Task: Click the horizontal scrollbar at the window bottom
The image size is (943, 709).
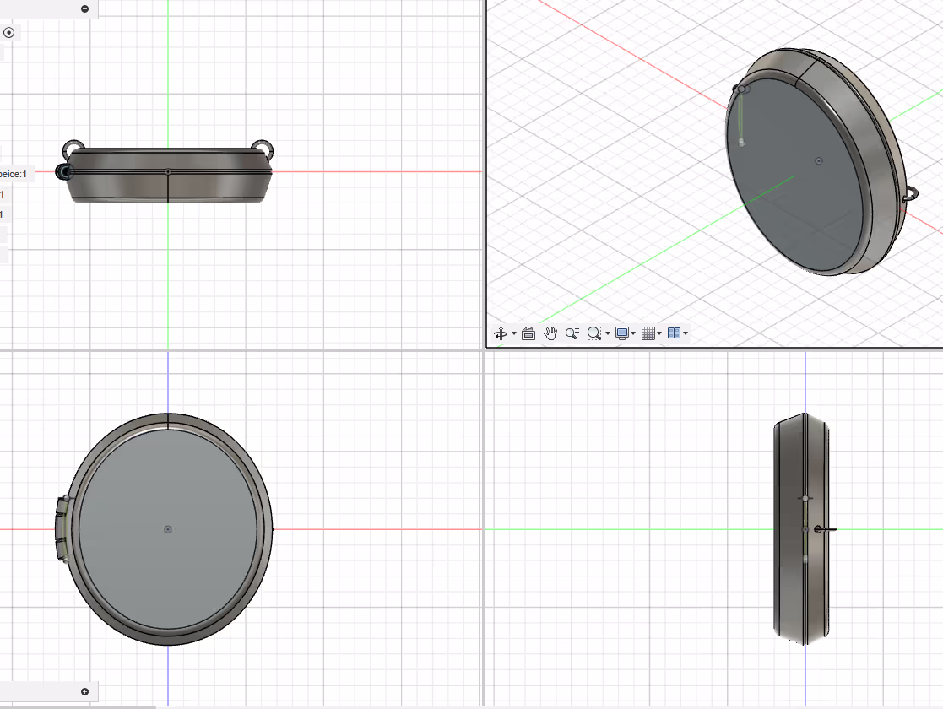Action: tap(79, 707)
